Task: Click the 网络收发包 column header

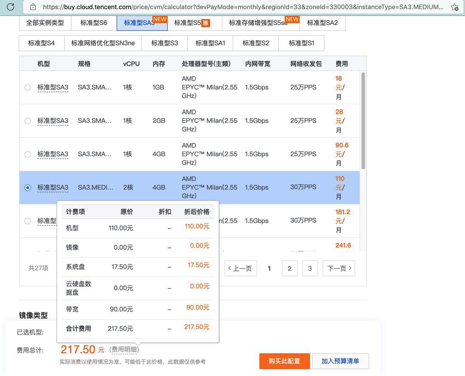Action: click(306, 64)
